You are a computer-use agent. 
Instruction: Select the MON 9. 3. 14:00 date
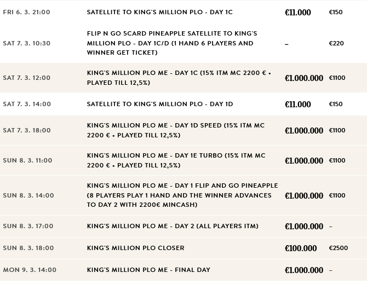[30, 270]
